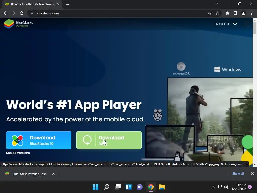Click the BlueStacks logo in page header
This screenshot has height=193, width=257.
(x=18, y=24)
